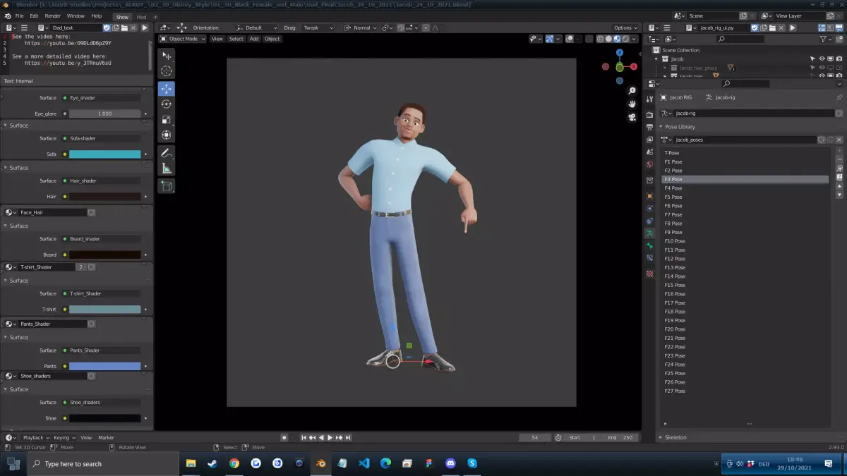
Task: Toggle viewport gizmo display
Action: (x=550, y=39)
